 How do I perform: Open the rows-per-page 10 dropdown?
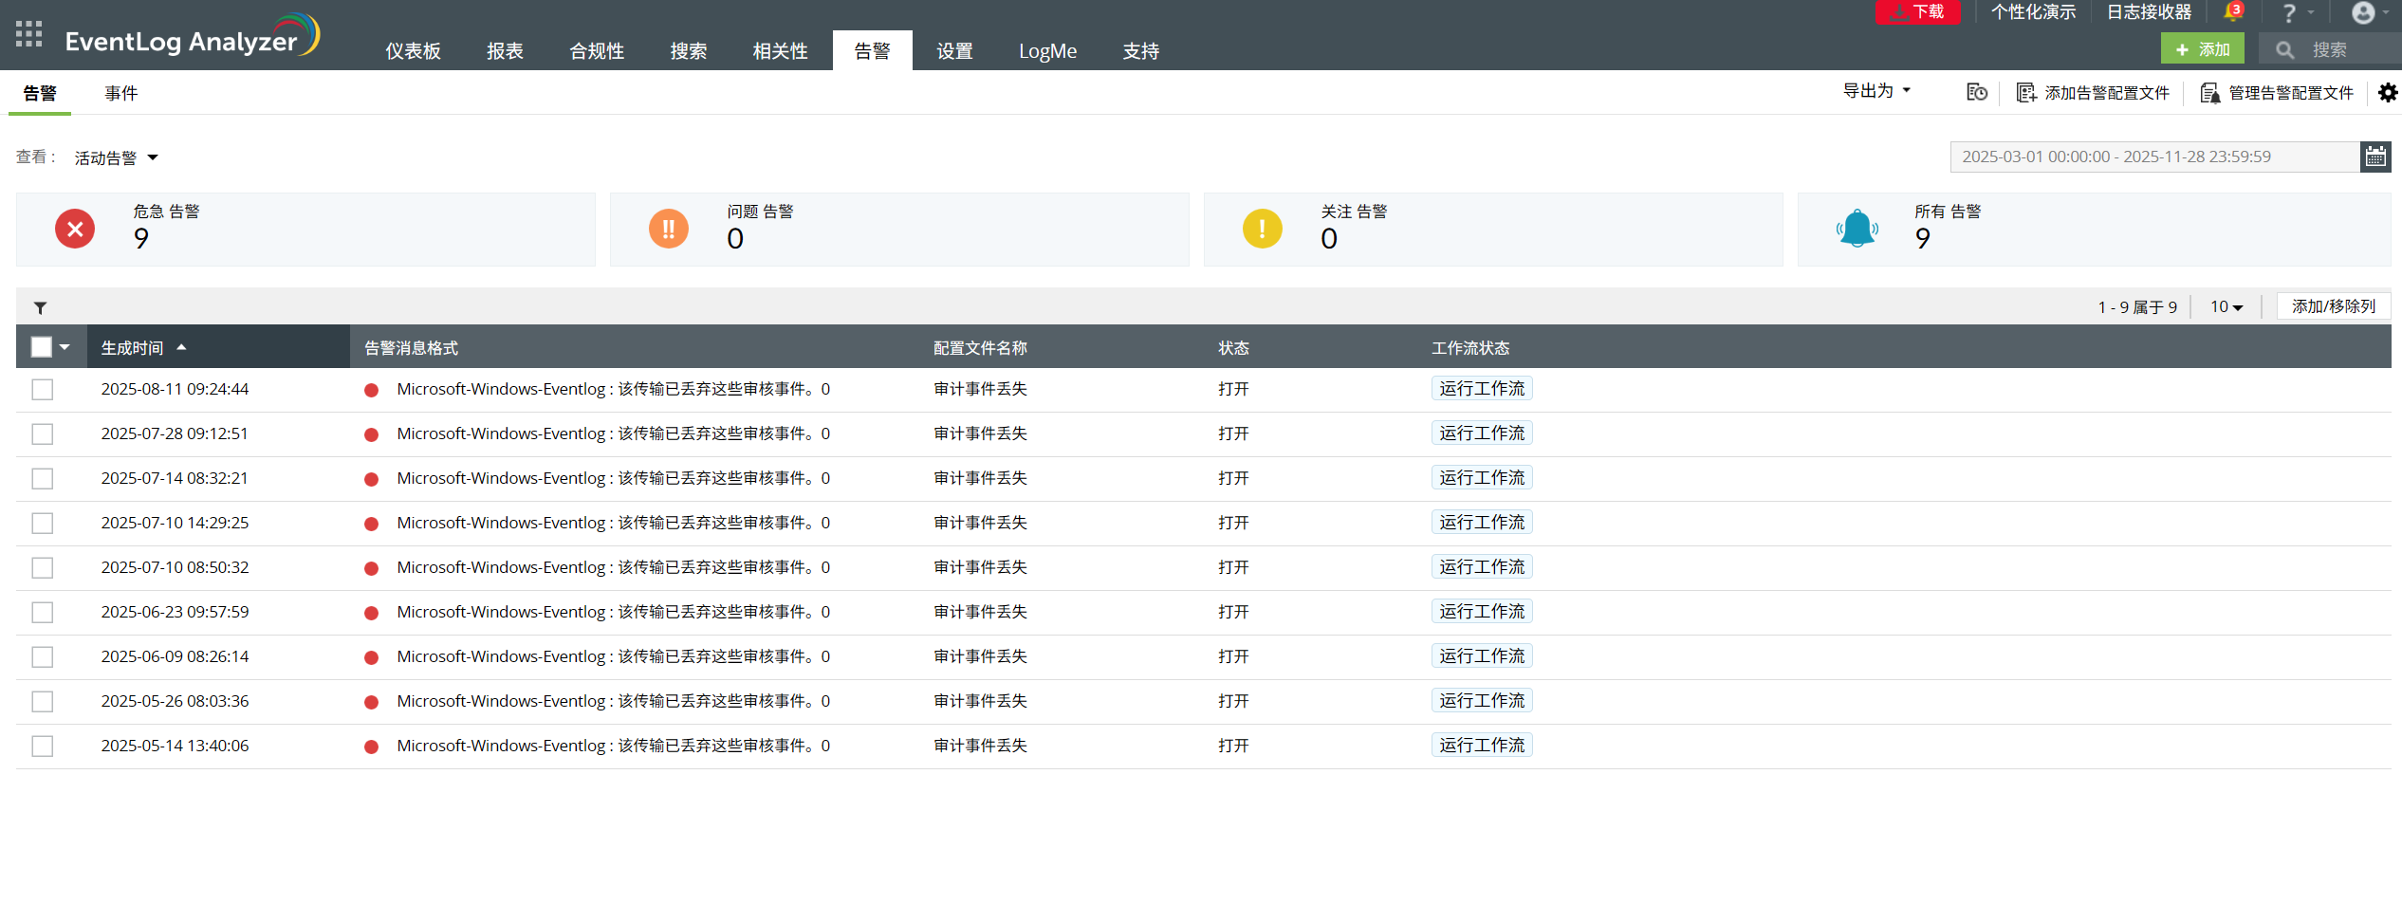(x=2226, y=306)
